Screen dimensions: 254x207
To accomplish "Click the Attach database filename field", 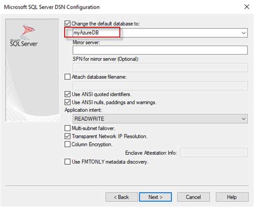I will 160,86.
